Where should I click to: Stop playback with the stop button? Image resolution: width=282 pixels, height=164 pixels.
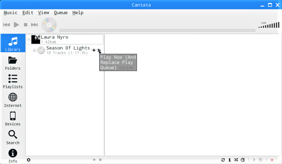tap(26, 25)
